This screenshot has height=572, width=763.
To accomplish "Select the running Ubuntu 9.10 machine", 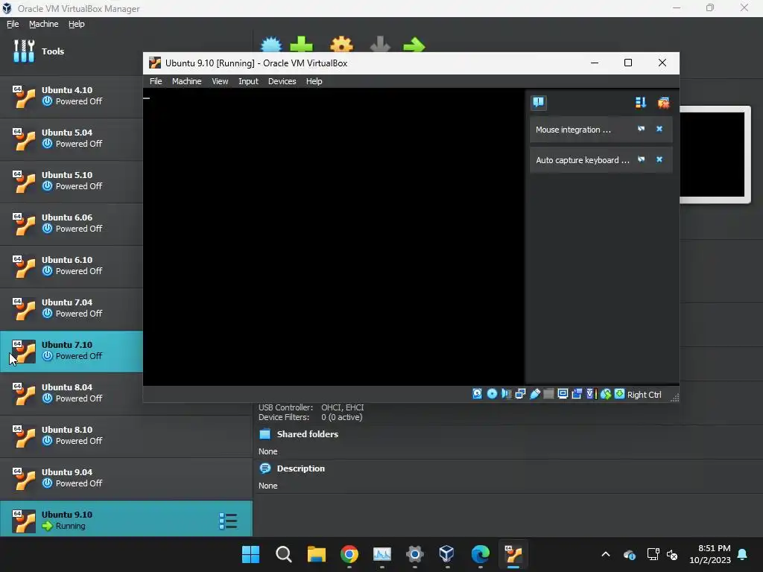I will [x=126, y=519].
